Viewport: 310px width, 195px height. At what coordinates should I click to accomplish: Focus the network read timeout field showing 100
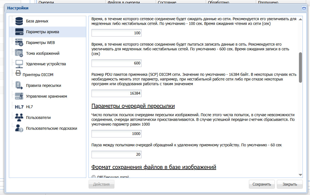point(116,33)
